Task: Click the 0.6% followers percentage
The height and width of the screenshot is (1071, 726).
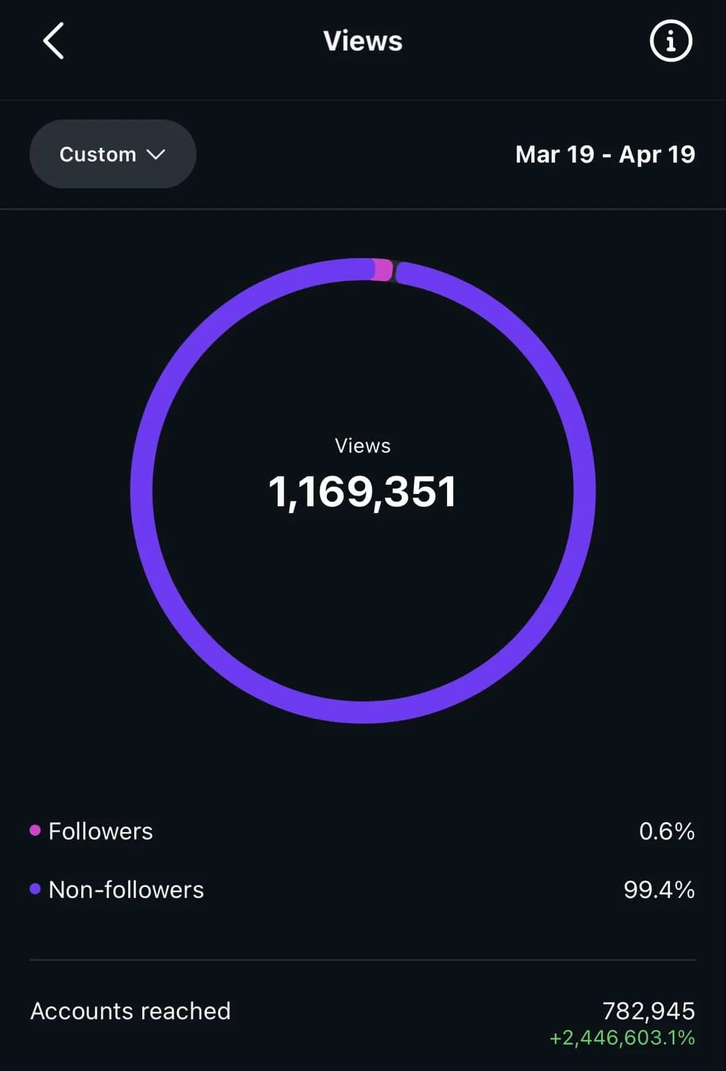Action: click(x=667, y=831)
